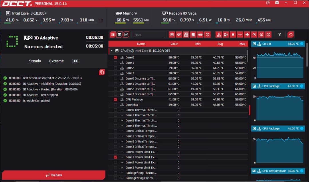This screenshot has width=309, height=182.
Task: Click the help question mark in title bar
Action: (268, 3)
